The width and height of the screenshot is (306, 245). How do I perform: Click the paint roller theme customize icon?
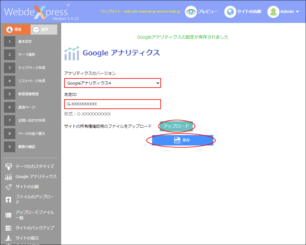[9, 167]
